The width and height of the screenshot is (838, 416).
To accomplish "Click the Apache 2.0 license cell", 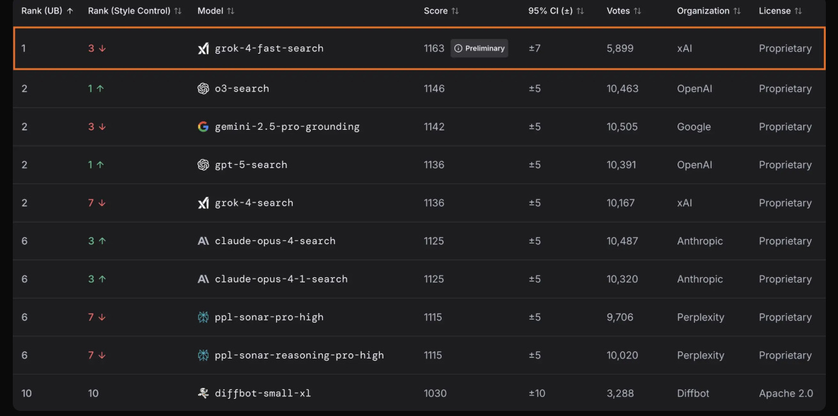I will coord(786,393).
